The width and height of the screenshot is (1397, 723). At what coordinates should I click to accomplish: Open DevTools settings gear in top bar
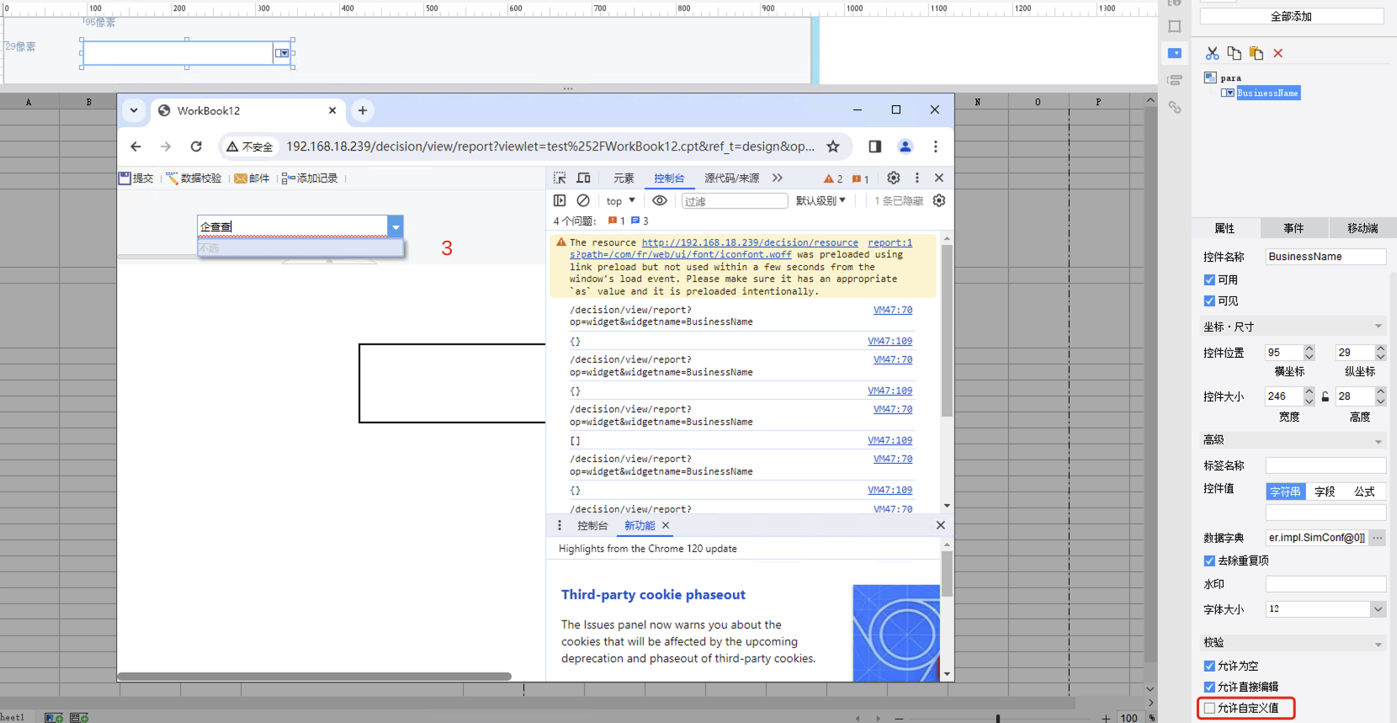tap(894, 178)
